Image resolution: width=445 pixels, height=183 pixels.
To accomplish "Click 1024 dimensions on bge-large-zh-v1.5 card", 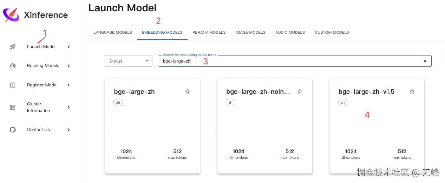I will pos(351,154).
